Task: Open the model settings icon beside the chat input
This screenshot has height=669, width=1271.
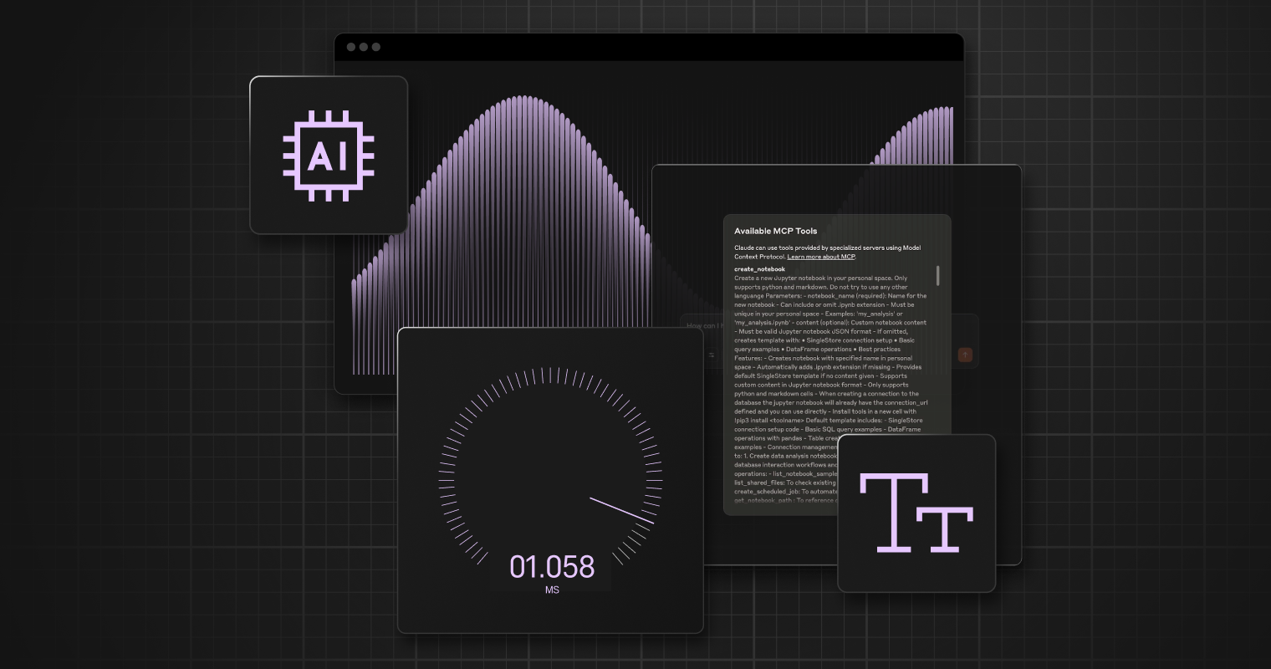Action: pyautogui.click(x=711, y=354)
